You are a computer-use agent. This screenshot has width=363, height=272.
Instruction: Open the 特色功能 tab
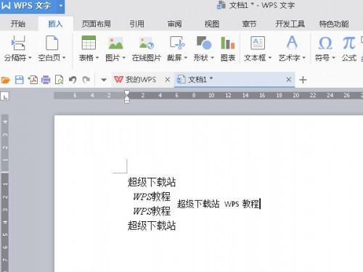(x=334, y=24)
